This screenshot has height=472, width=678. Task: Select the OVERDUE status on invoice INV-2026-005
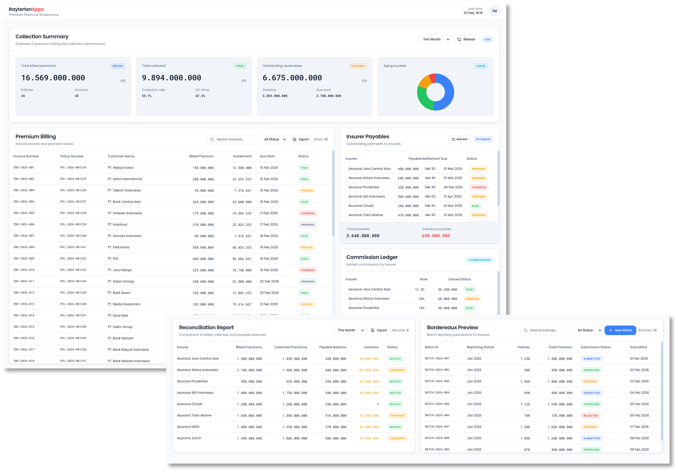308,213
